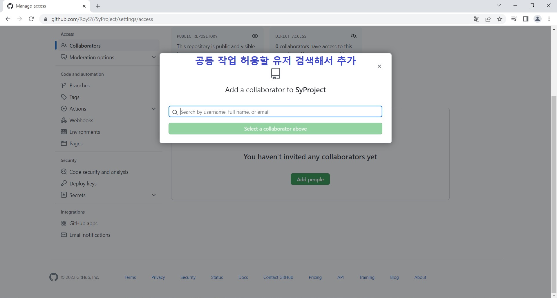Viewport: 557px width, 298px height.
Task: Expand the Secrets submenu chevron
Action: pyautogui.click(x=154, y=195)
